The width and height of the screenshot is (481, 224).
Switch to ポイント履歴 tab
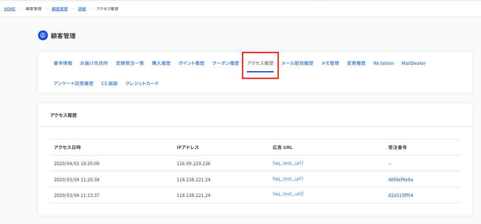(191, 63)
